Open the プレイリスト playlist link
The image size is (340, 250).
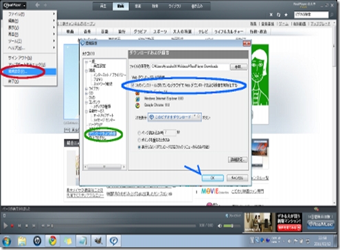[233, 216]
